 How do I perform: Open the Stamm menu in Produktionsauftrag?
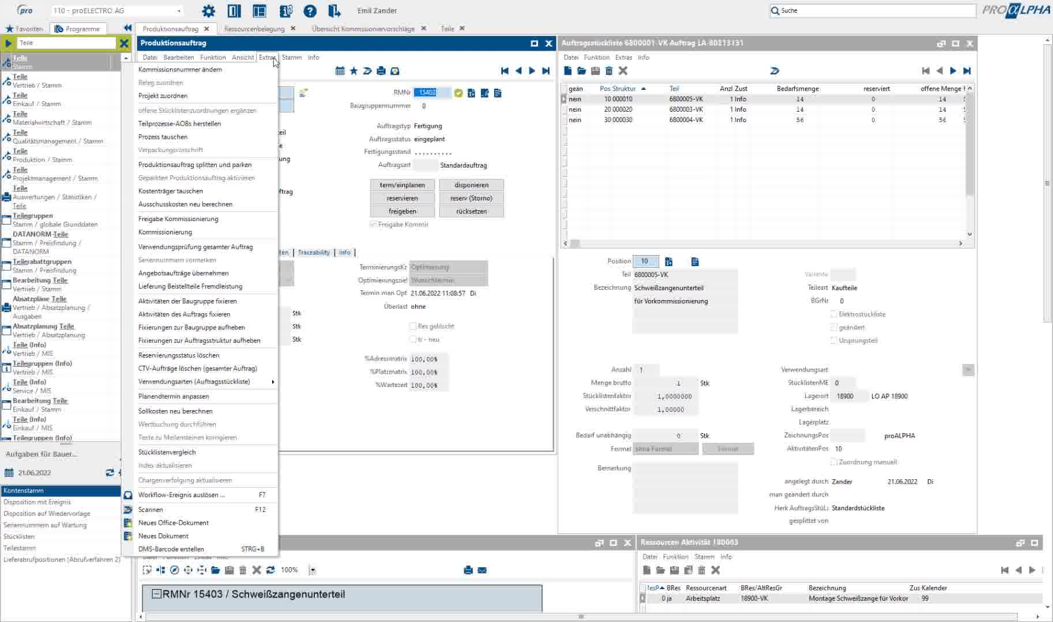[292, 58]
